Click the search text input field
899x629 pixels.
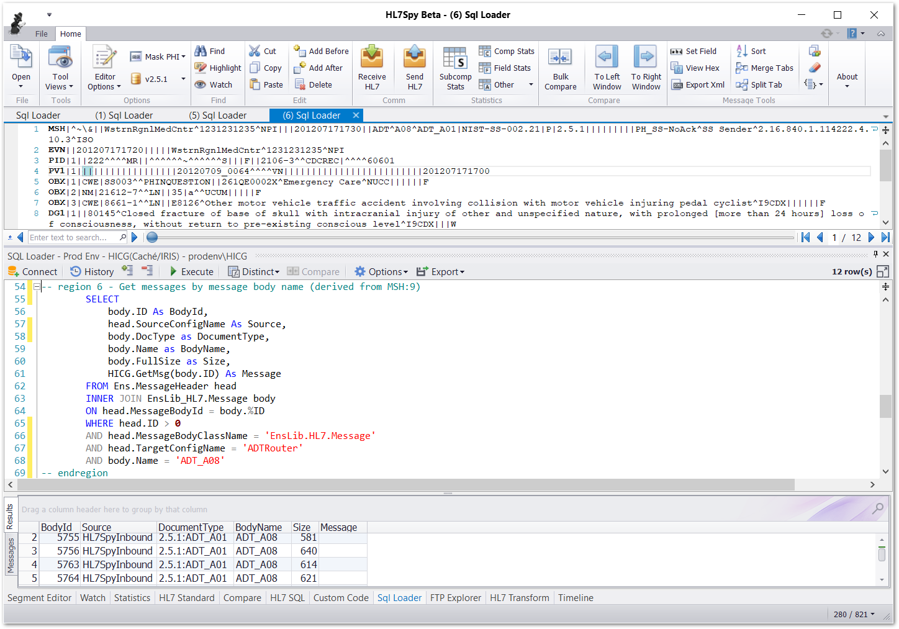pyautogui.click(x=73, y=237)
